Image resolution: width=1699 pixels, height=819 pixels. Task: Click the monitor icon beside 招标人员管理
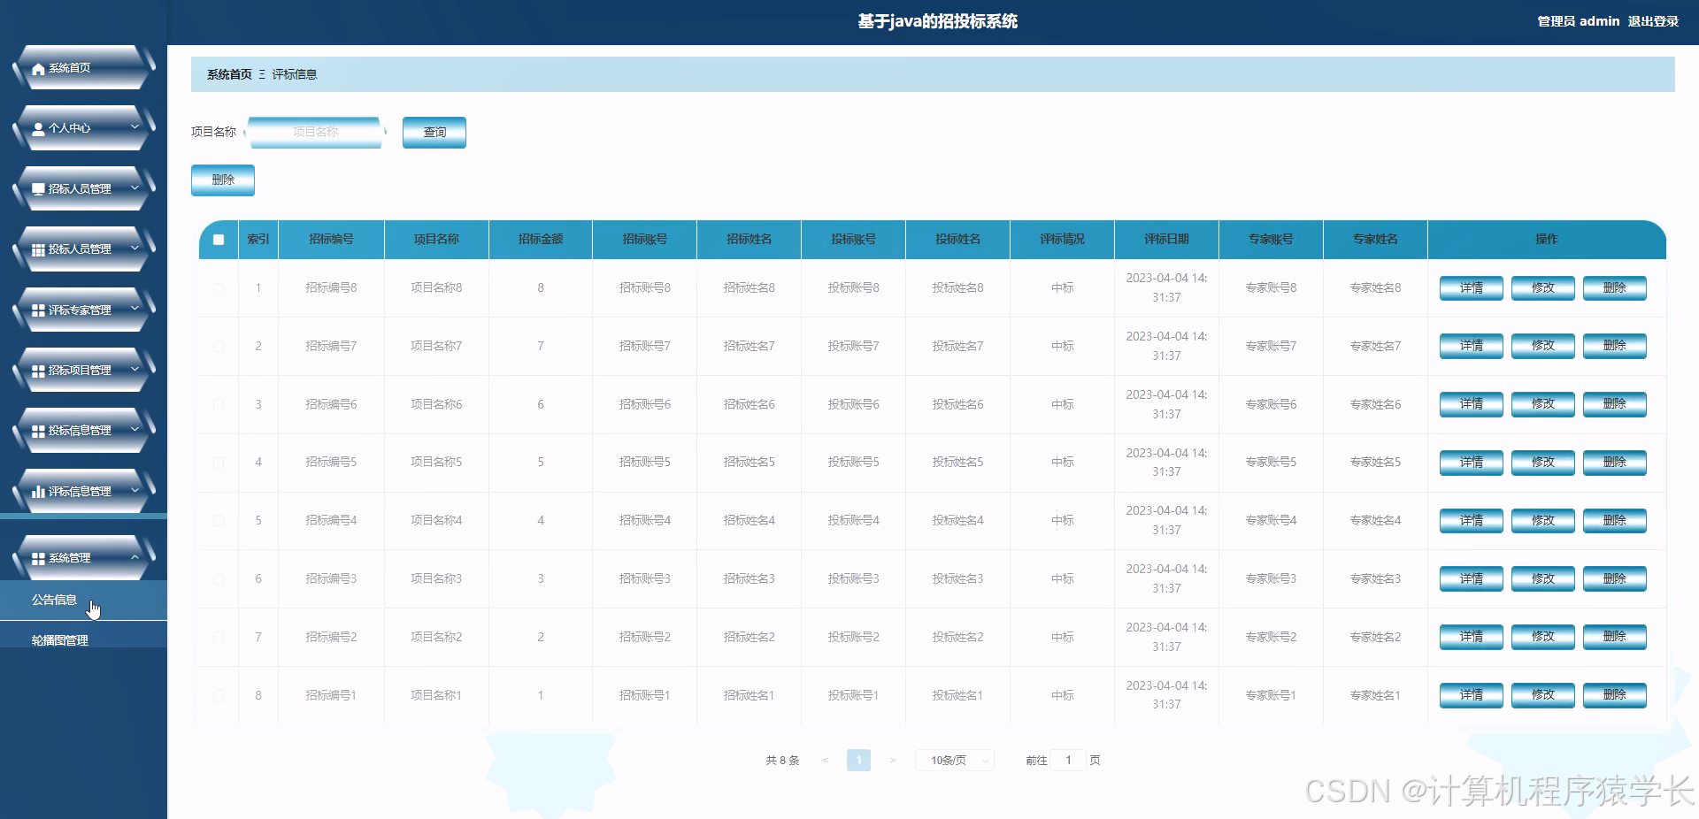point(38,189)
